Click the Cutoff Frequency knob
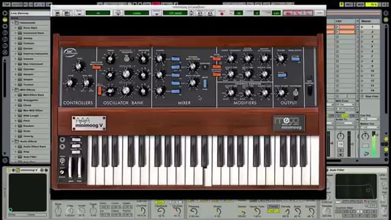This screenshot has width=391, height=220. (x=231, y=59)
